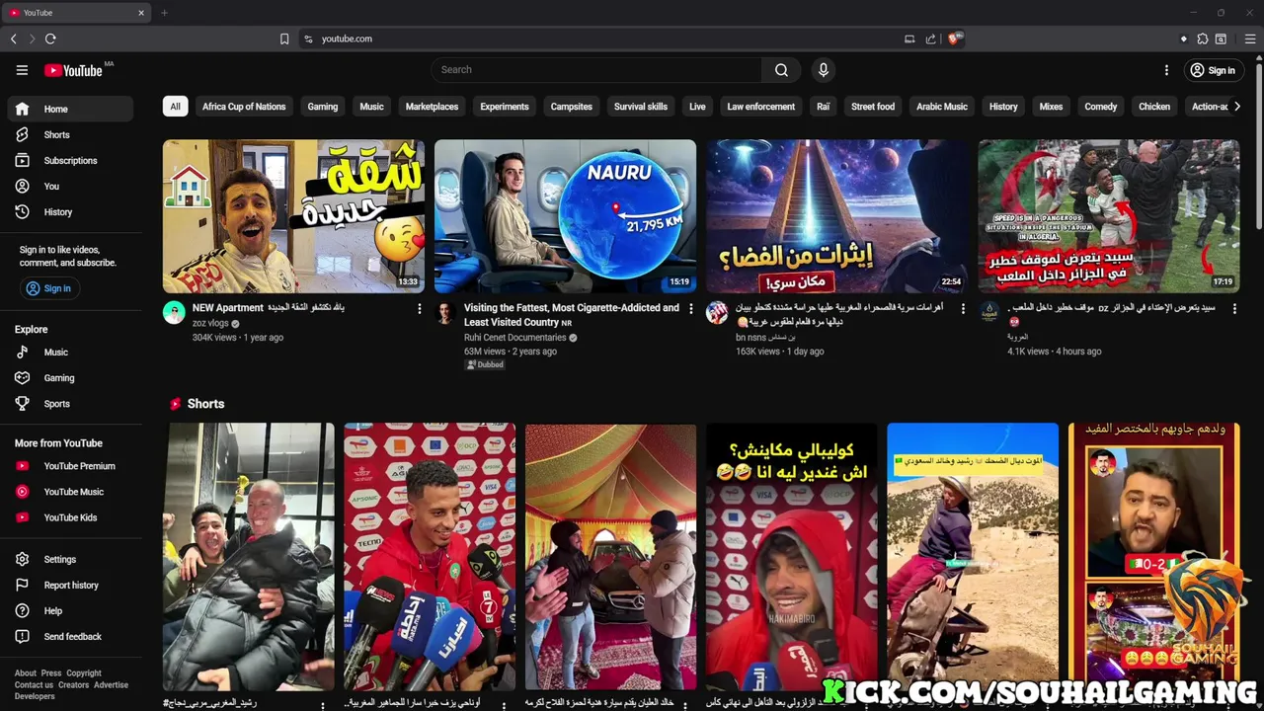Open more options for bn nsns video
Viewport: 1264px width, 711px height.
pos(963,309)
